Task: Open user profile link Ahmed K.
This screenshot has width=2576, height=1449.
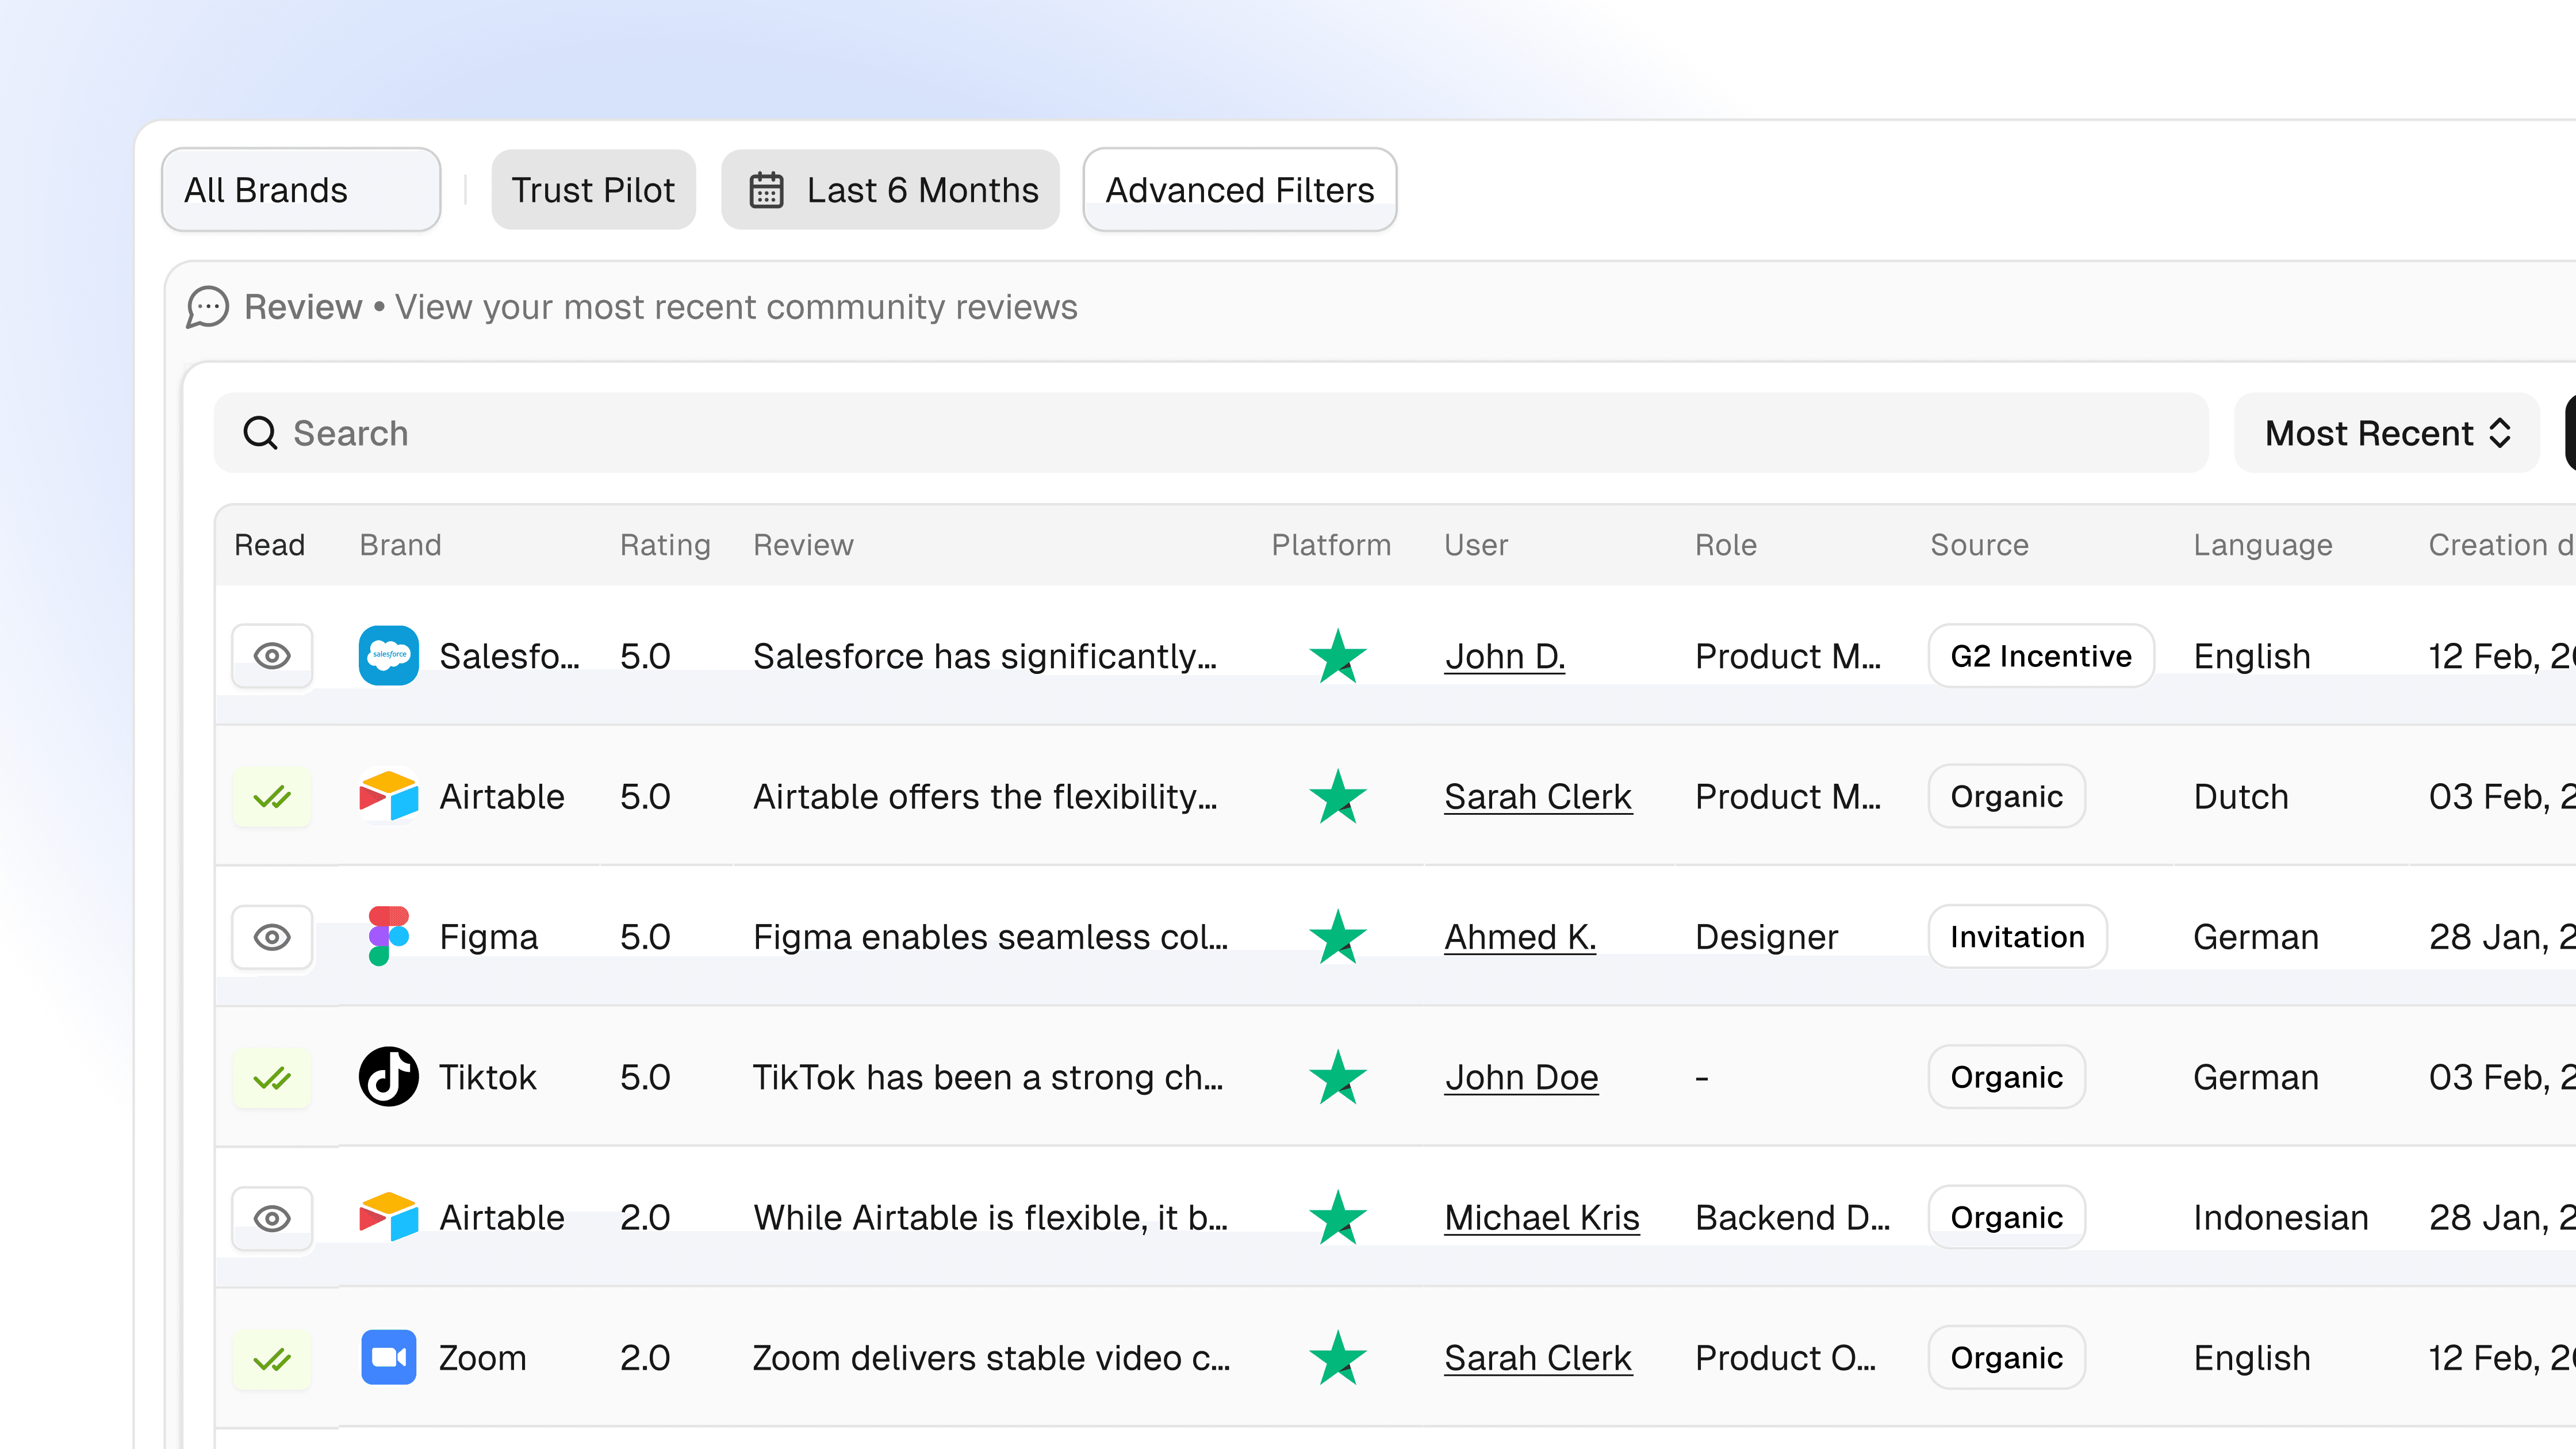Action: tap(1519, 937)
